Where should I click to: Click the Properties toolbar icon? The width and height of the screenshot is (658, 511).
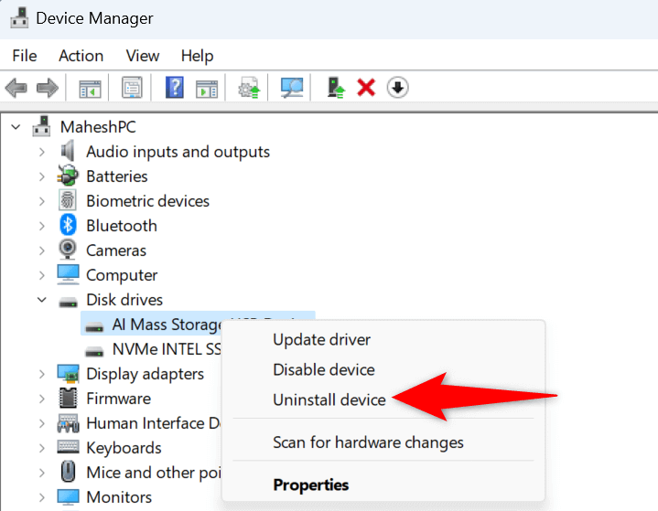pyautogui.click(x=133, y=88)
